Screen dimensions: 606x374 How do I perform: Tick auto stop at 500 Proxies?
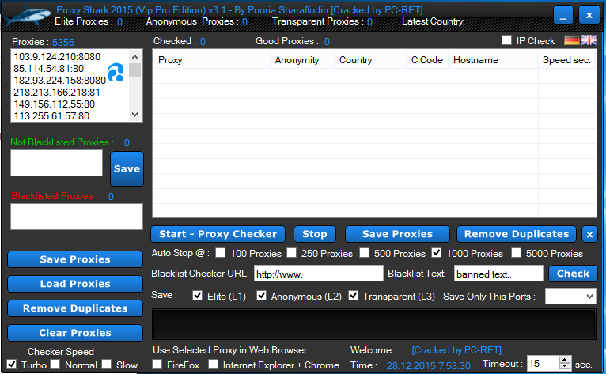point(365,254)
